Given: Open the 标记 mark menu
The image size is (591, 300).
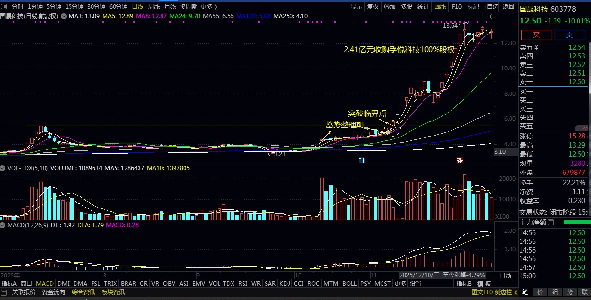Looking at the screenshot, I should (x=474, y=7).
